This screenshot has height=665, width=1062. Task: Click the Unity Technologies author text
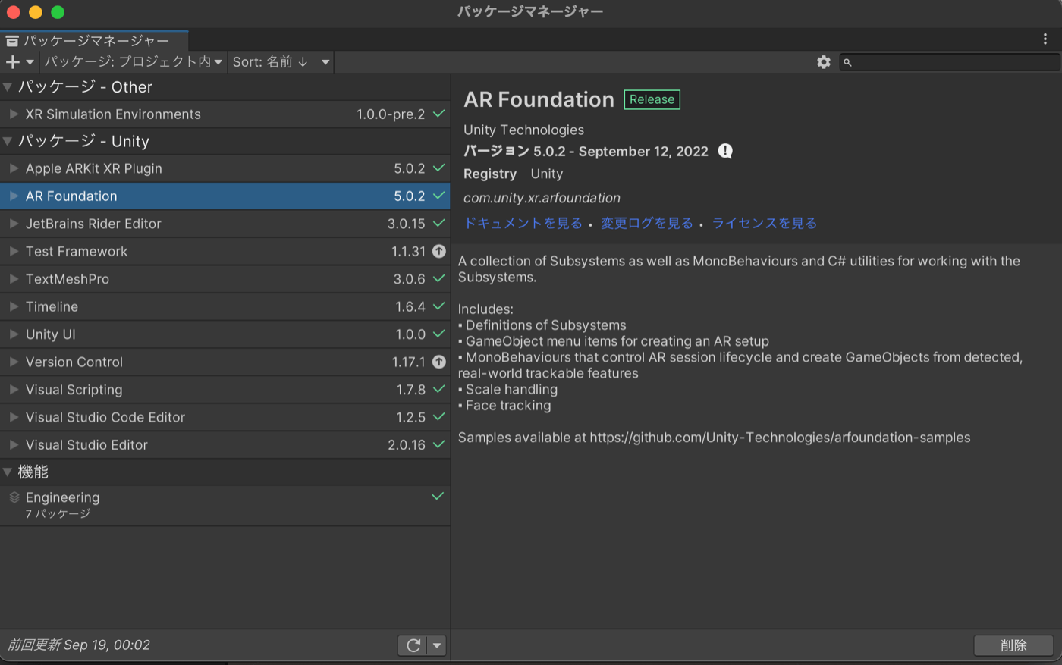[x=523, y=130]
